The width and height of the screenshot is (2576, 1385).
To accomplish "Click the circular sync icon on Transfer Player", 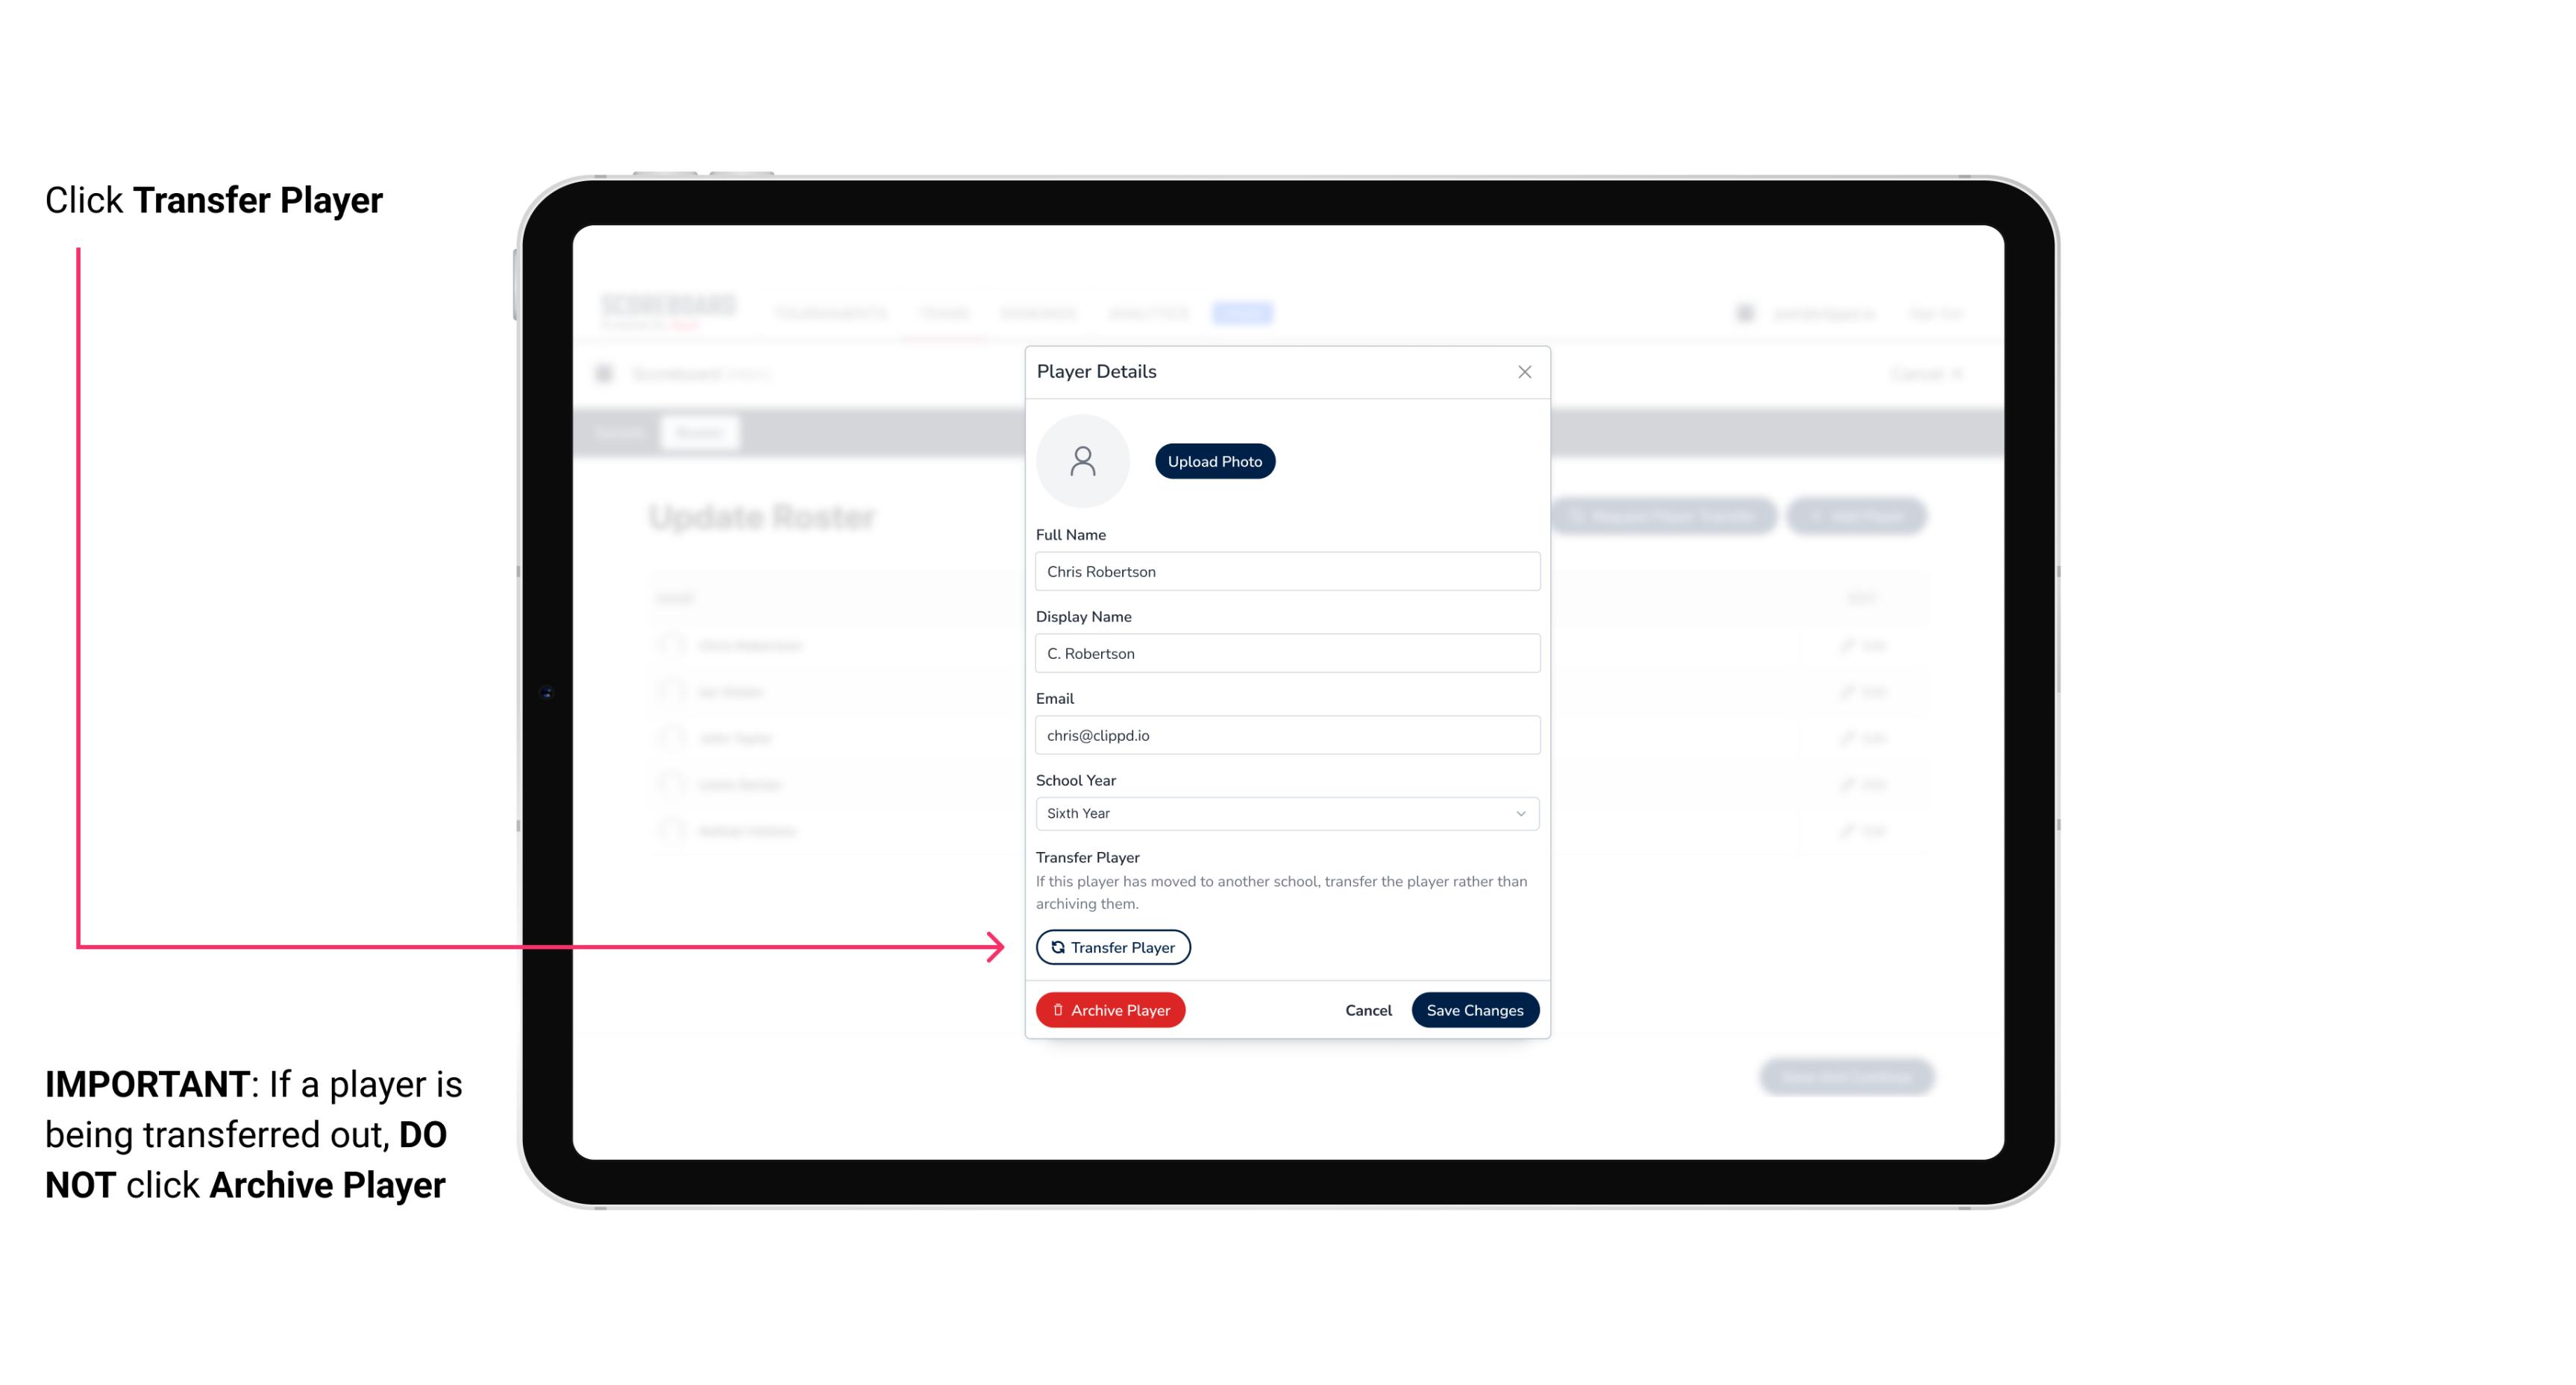I will [x=1056, y=947].
